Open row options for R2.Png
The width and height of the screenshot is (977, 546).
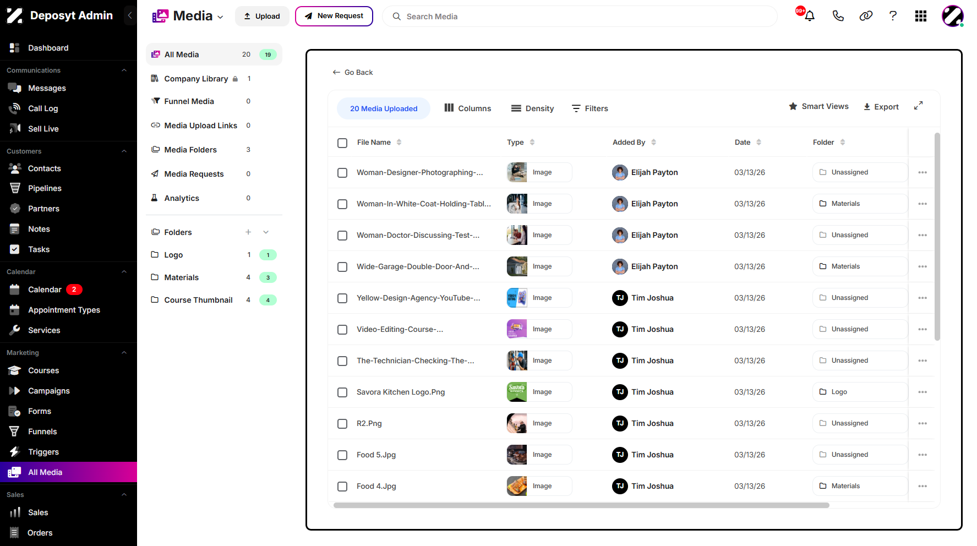[923, 423]
